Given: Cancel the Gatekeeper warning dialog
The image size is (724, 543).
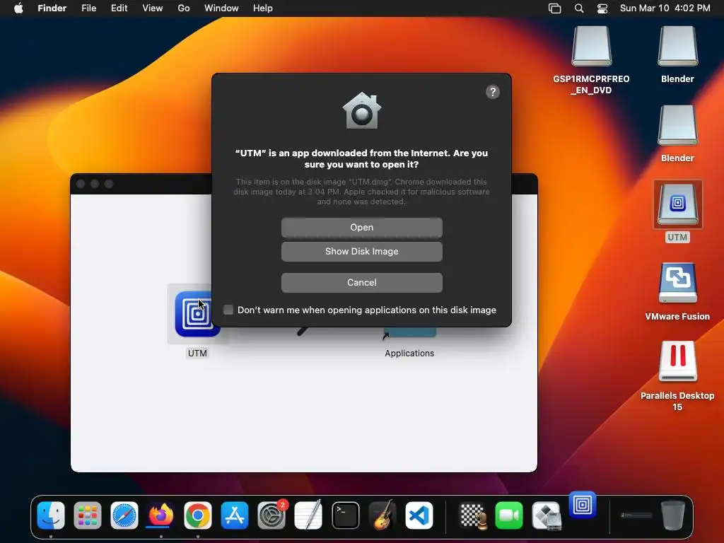Looking at the screenshot, I should [361, 283].
